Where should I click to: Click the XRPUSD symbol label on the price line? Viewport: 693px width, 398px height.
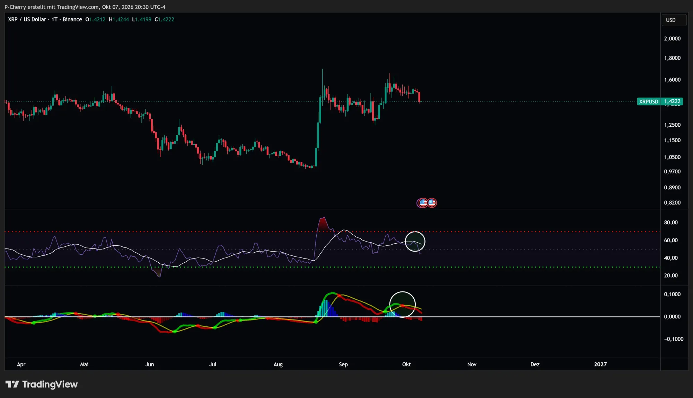pos(649,101)
